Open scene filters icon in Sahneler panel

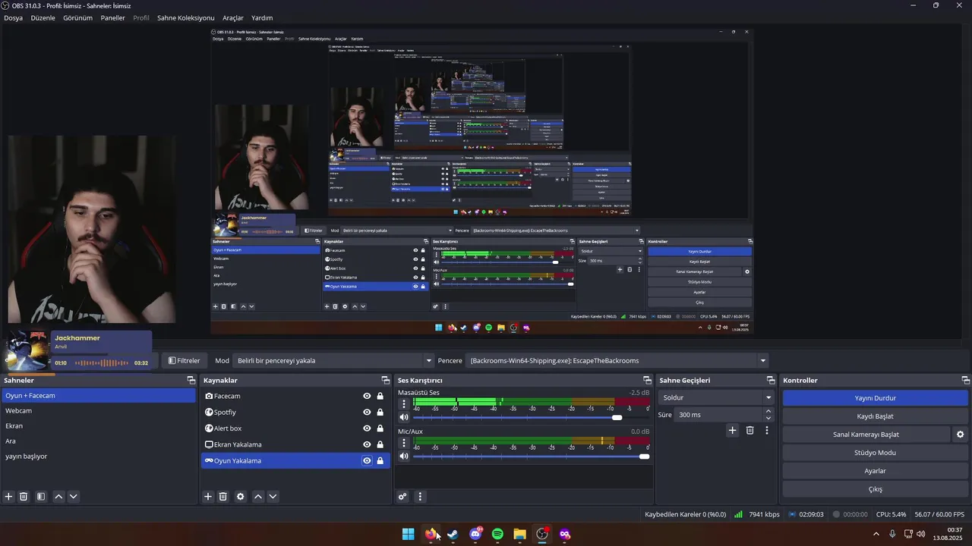tap(41, 497)
